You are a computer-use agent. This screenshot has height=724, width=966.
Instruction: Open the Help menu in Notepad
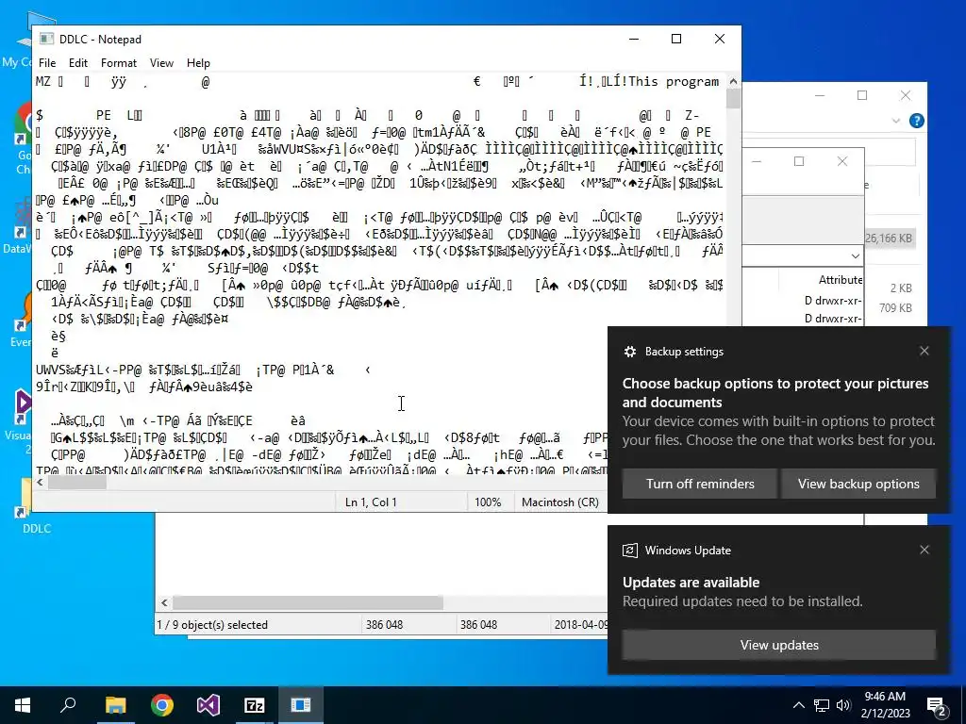(x=198, y=63)
